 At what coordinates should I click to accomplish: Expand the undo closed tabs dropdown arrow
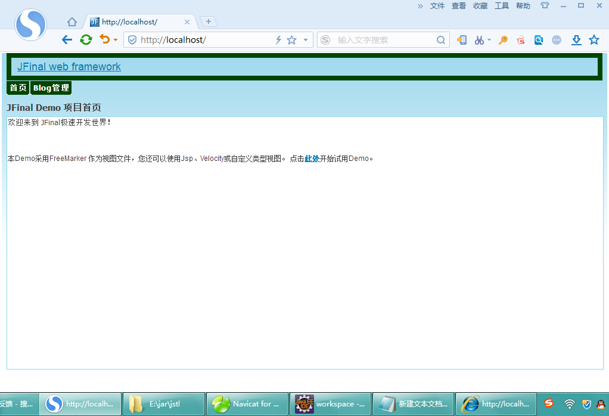click(x=116, y=40)
